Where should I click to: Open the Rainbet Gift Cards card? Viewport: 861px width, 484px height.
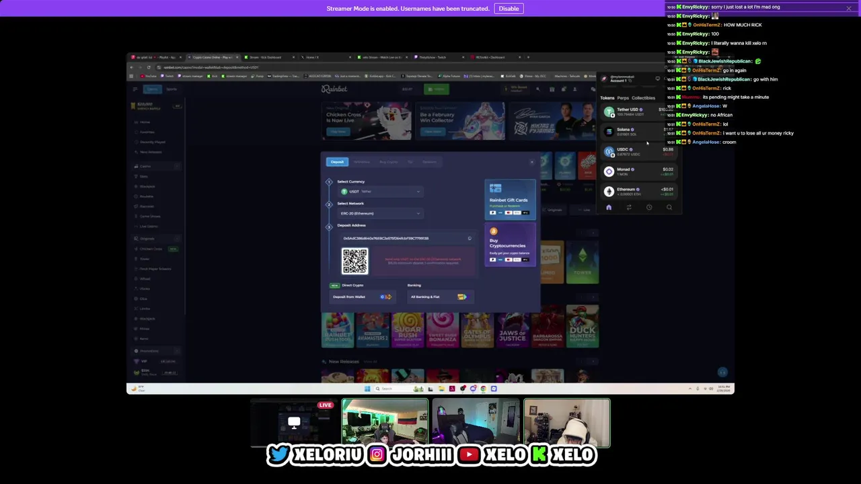(x=510, y=200)
